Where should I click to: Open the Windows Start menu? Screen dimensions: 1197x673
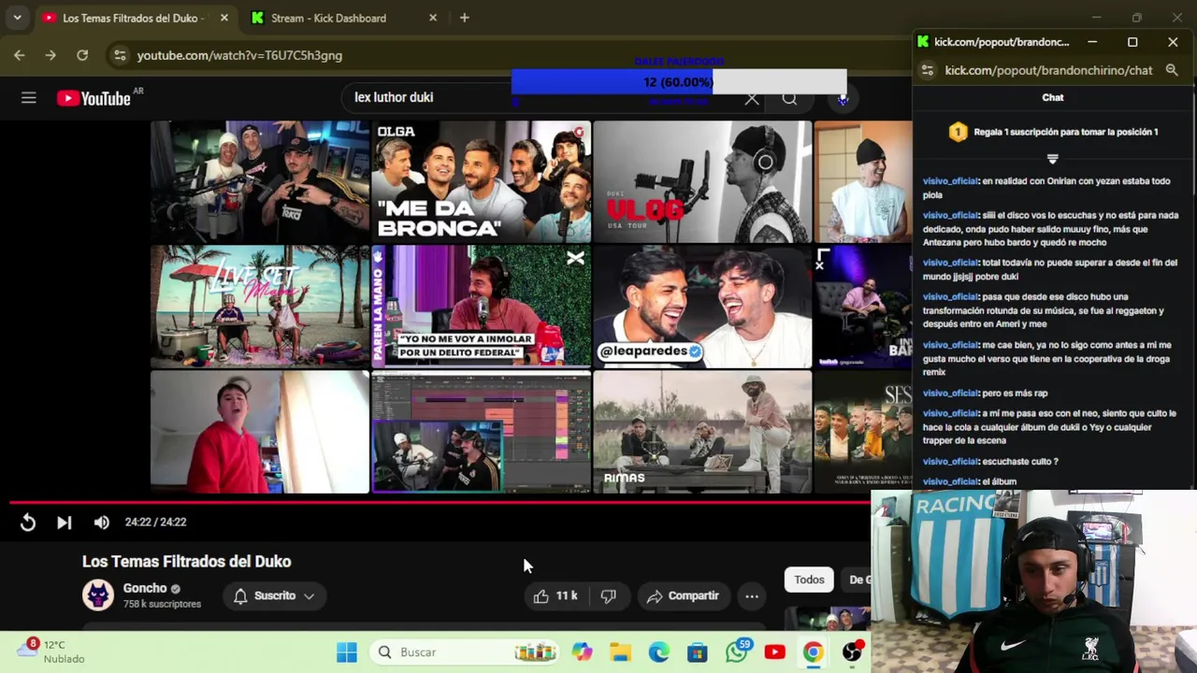pyautogui.click(x=347, y=652)
